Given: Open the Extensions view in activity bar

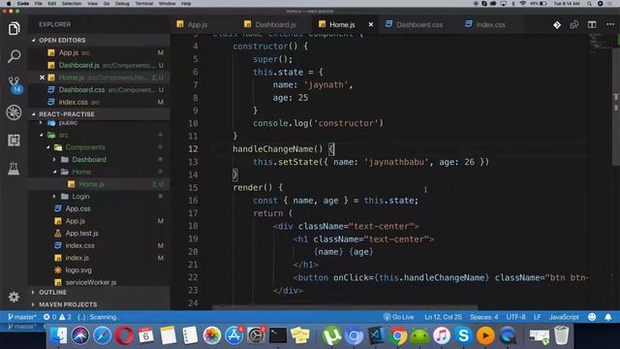Looking at the screenshot, I should 14,141.
